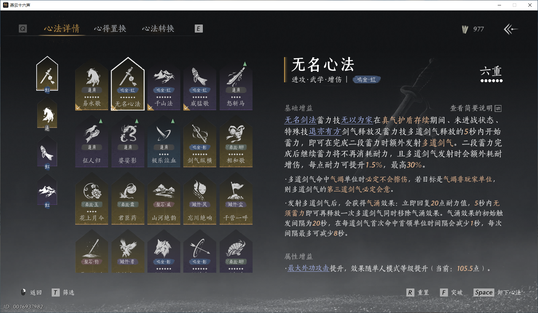Pick the 忘川绝响 mask card
The image size is (538, 313).
200,199
